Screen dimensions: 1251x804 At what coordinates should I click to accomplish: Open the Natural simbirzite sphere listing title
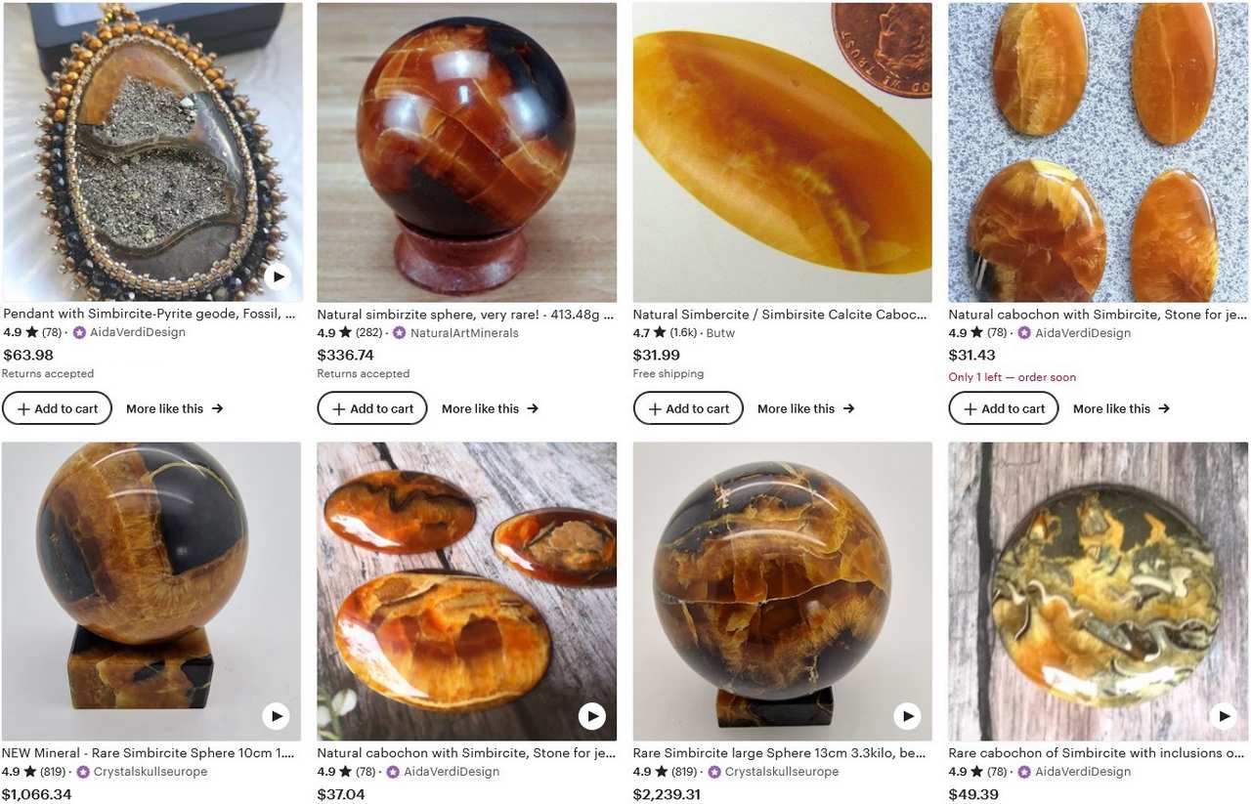tap(465, 315)
